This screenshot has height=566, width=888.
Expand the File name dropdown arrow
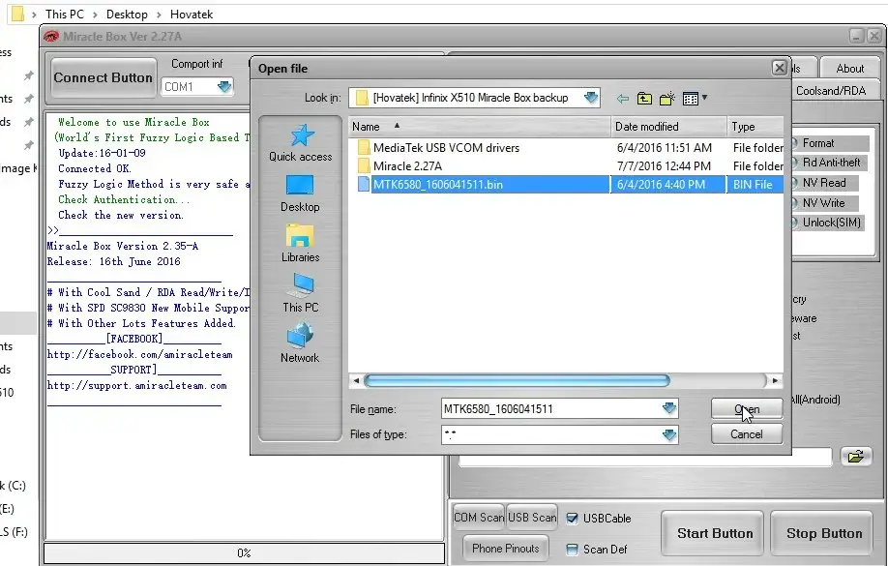[x=668, y=408]
